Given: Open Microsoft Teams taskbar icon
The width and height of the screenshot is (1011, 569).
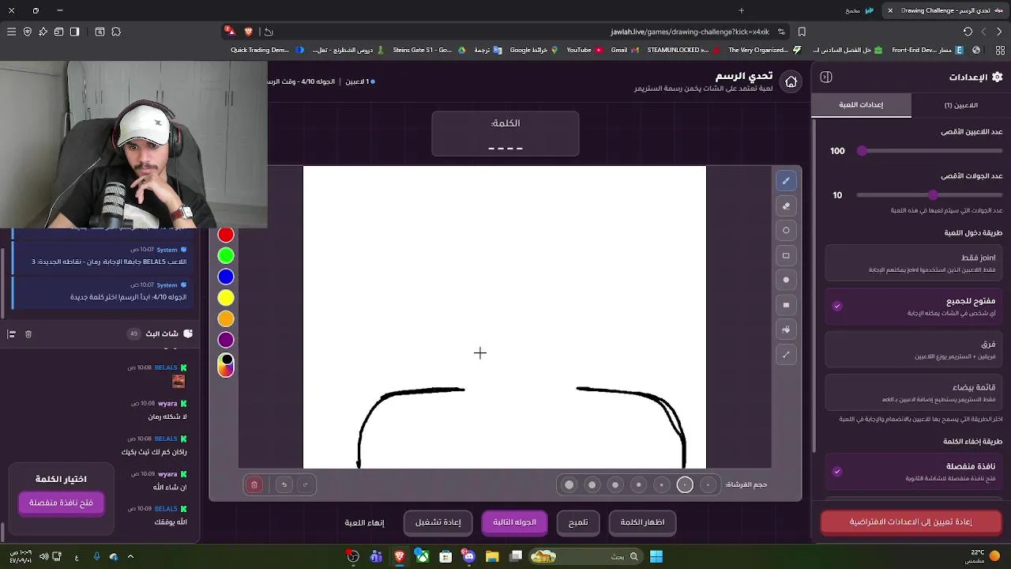Looking at the screenshot, I should coord(376,556).
